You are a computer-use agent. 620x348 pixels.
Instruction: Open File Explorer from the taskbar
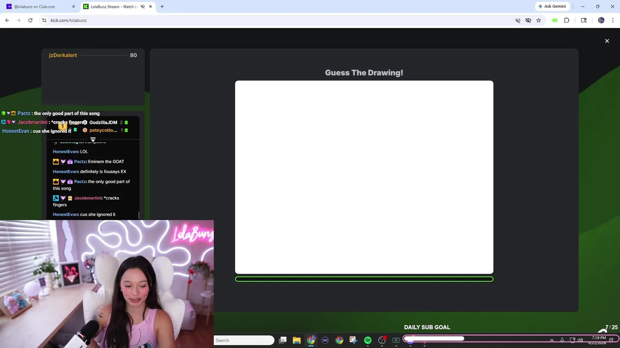click(x=297, y=340)
